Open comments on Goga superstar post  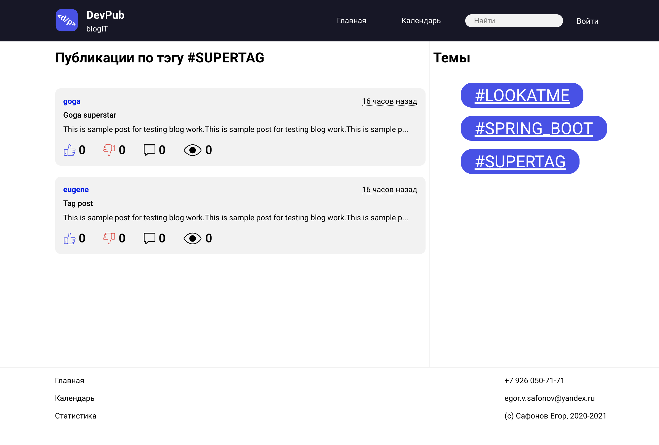[x=150, y=150]
